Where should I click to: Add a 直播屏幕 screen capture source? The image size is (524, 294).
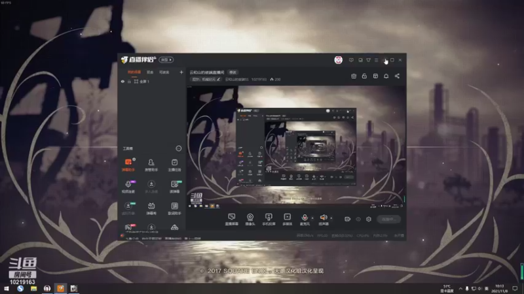(x=231, y=219)
